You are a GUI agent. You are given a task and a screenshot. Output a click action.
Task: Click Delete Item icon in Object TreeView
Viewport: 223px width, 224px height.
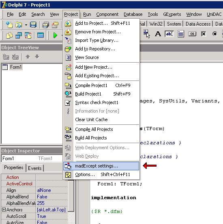(x=15, y=57)
